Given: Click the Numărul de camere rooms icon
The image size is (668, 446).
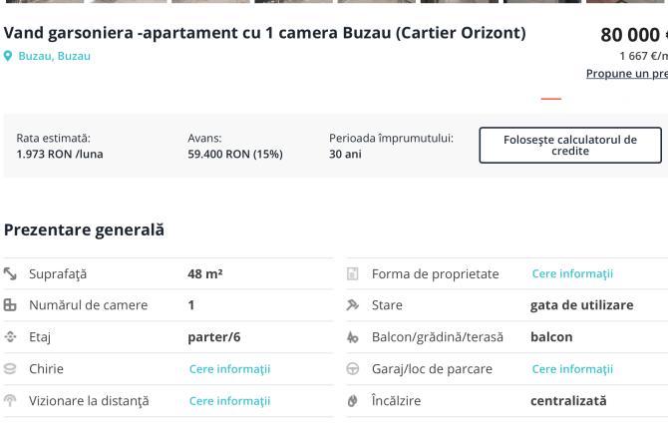Looking at the screenshot, I should [10, 305].
